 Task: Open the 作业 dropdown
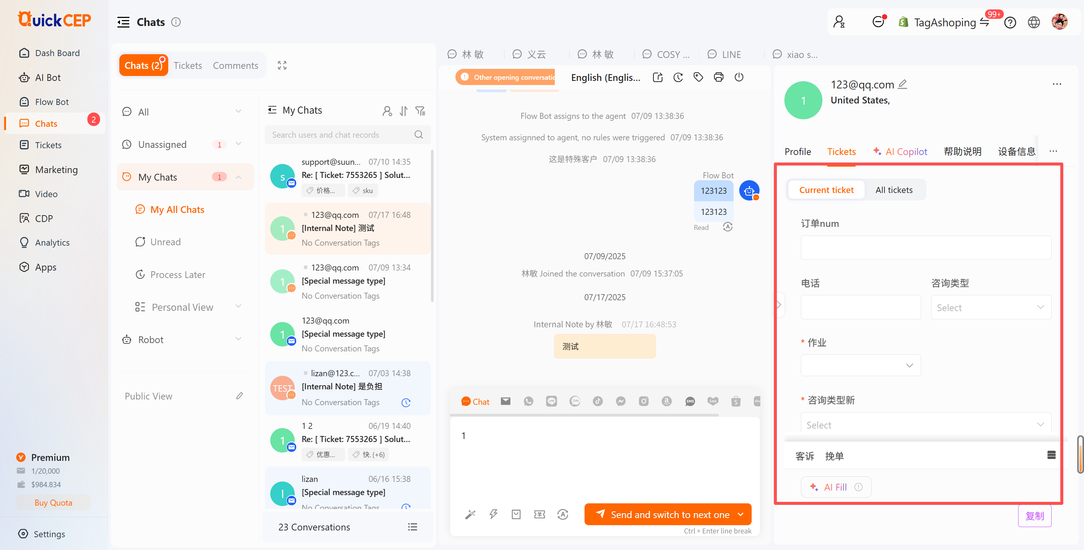tap(860, 365)
